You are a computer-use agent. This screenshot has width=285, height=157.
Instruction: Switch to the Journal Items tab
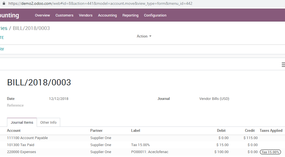click(22, 122)
